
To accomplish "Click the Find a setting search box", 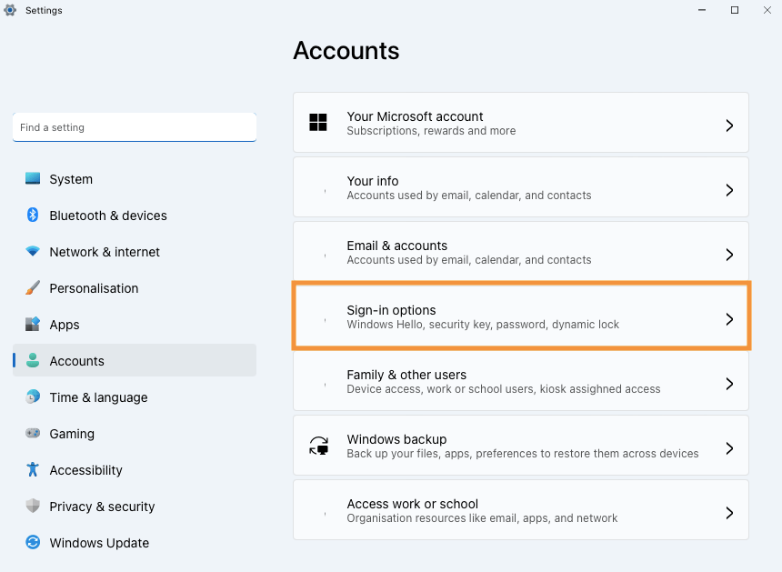I will point(135,127).
